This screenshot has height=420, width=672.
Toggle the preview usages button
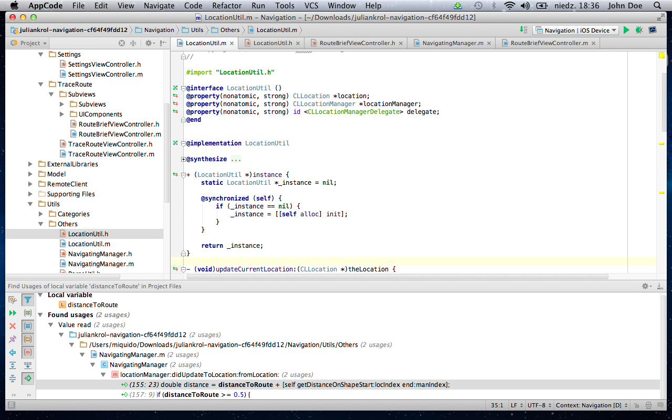point(28,313)
